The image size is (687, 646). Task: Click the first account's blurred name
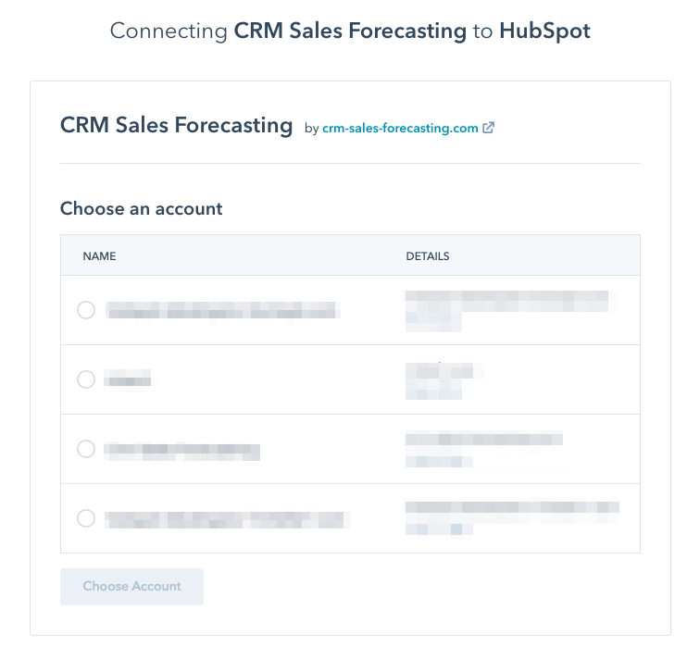222,310
